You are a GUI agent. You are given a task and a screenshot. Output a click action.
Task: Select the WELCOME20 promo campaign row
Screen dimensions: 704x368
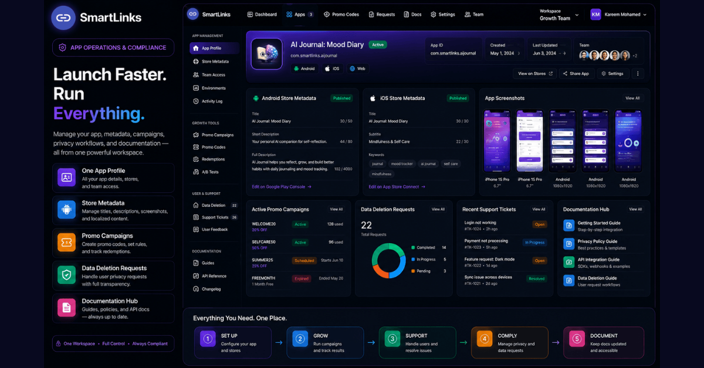tap(298, 227)
